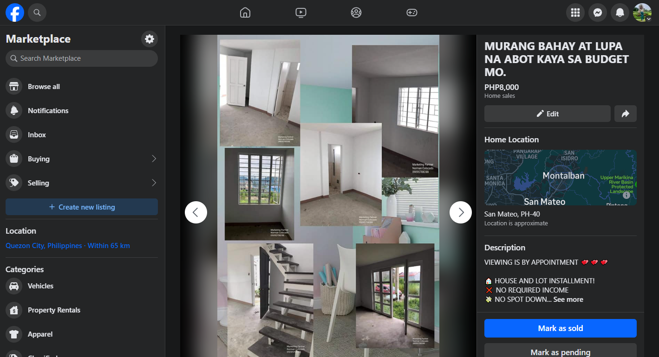
Task: Click Mark as sold button
Action: [561, 328]
